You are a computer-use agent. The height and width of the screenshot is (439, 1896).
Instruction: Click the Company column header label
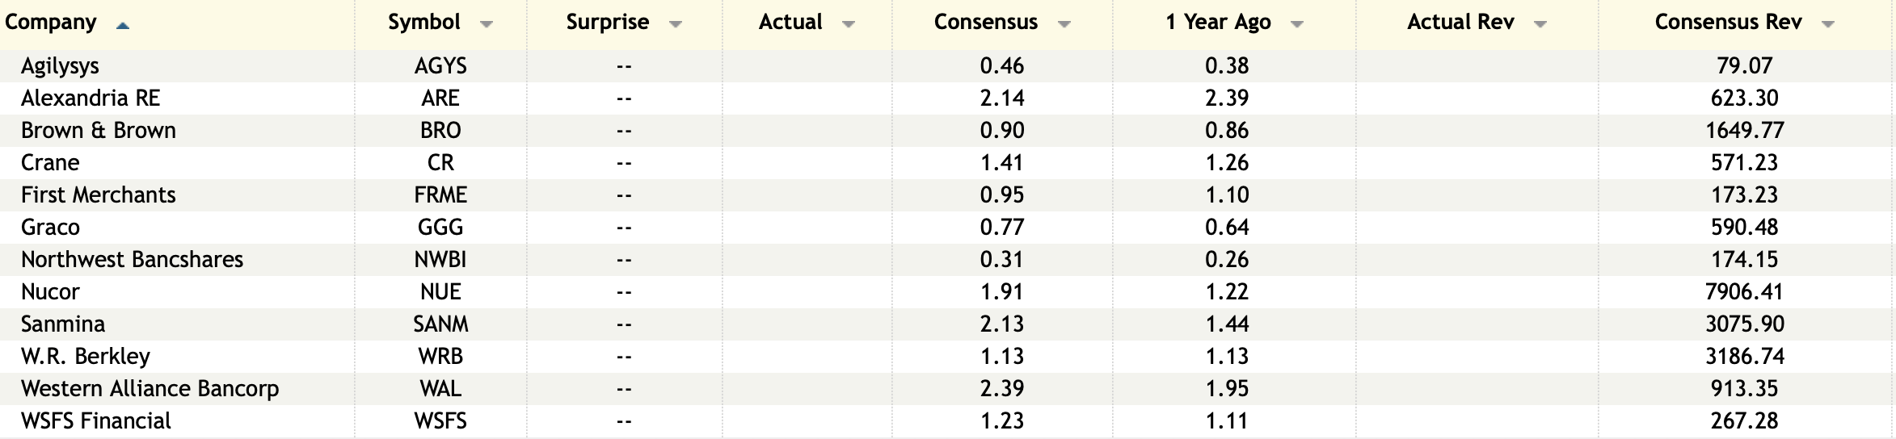point(51,22)
